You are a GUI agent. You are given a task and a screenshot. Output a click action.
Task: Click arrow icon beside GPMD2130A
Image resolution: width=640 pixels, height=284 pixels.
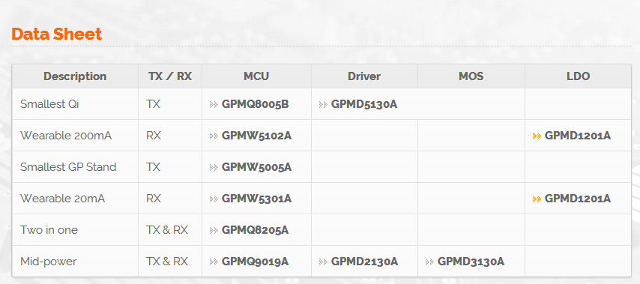[323, 262]
